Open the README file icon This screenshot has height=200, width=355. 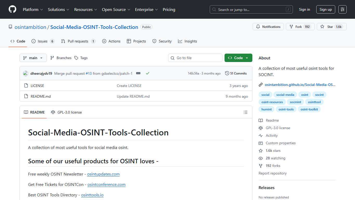click(26, 96)
